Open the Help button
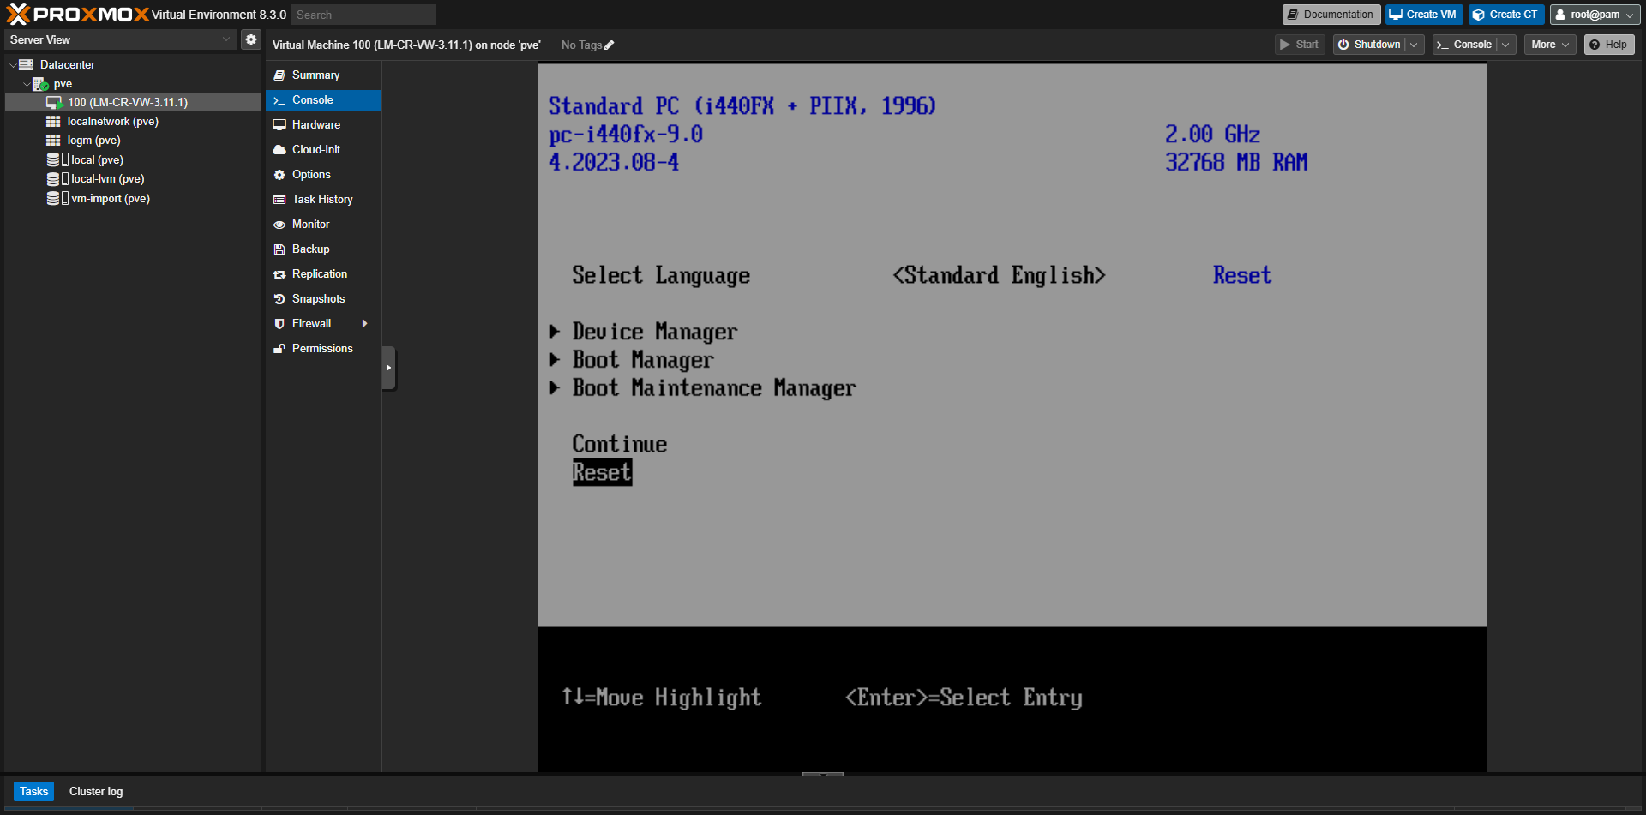The width and height of the screenshot is (1646, 815). 1608,44
